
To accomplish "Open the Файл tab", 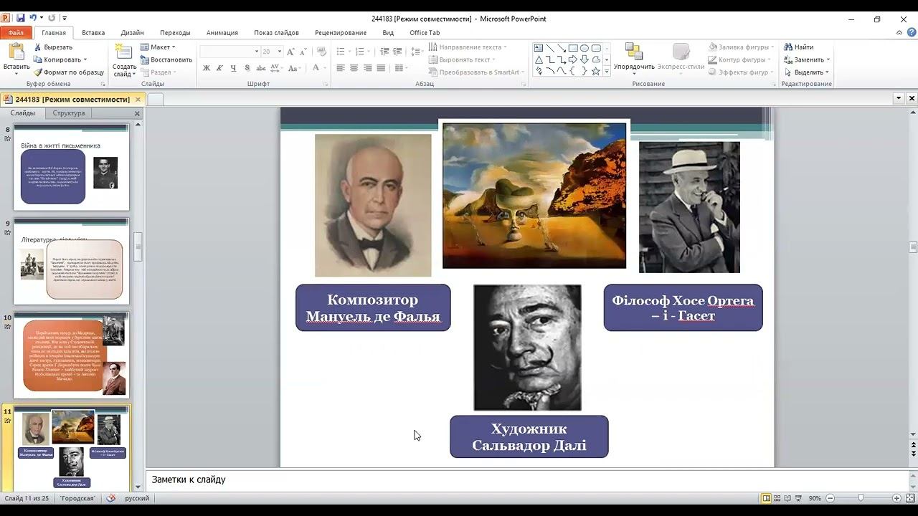I will 16,33.
